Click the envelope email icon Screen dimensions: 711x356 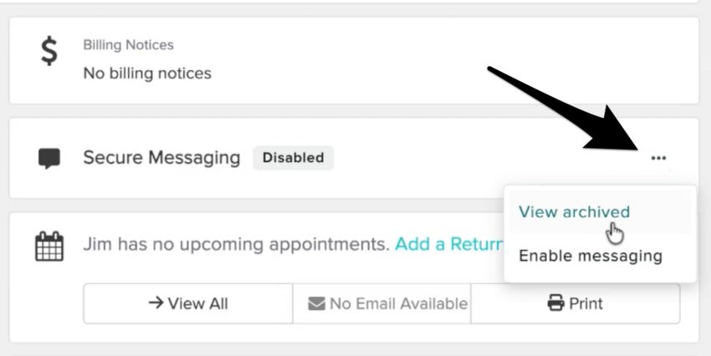pyautogui.click(x=316, y=303)
